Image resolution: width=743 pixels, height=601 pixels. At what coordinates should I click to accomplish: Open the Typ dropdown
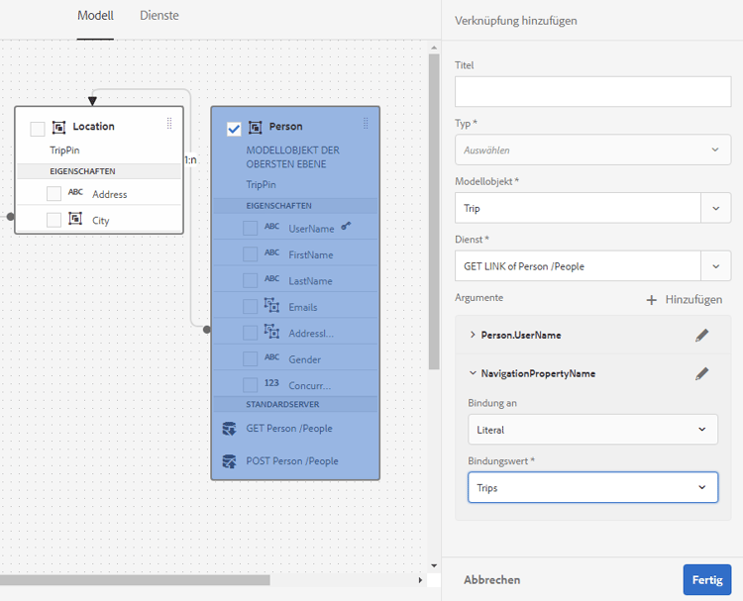tap(592, 150)
